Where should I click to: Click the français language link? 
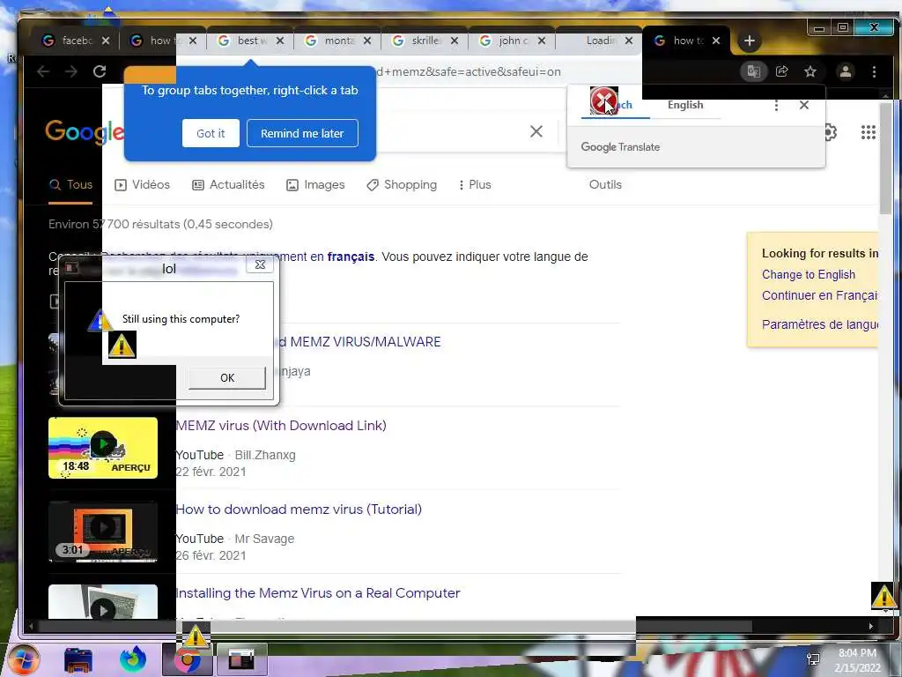point(351,257)
